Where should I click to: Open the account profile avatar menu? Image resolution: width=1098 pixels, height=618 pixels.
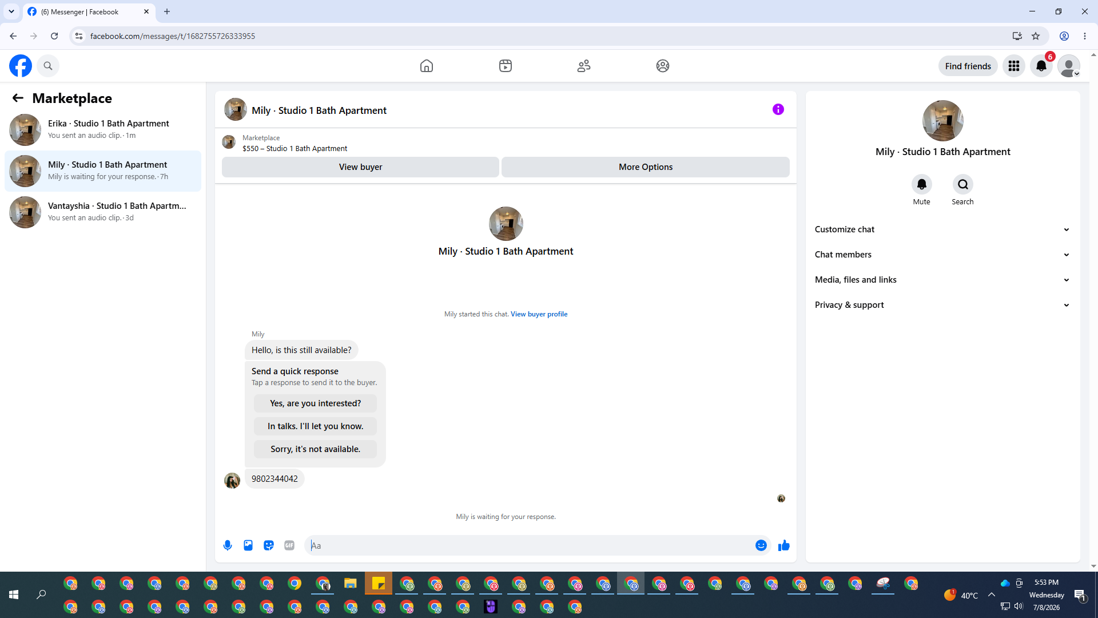pos(1069,66)
